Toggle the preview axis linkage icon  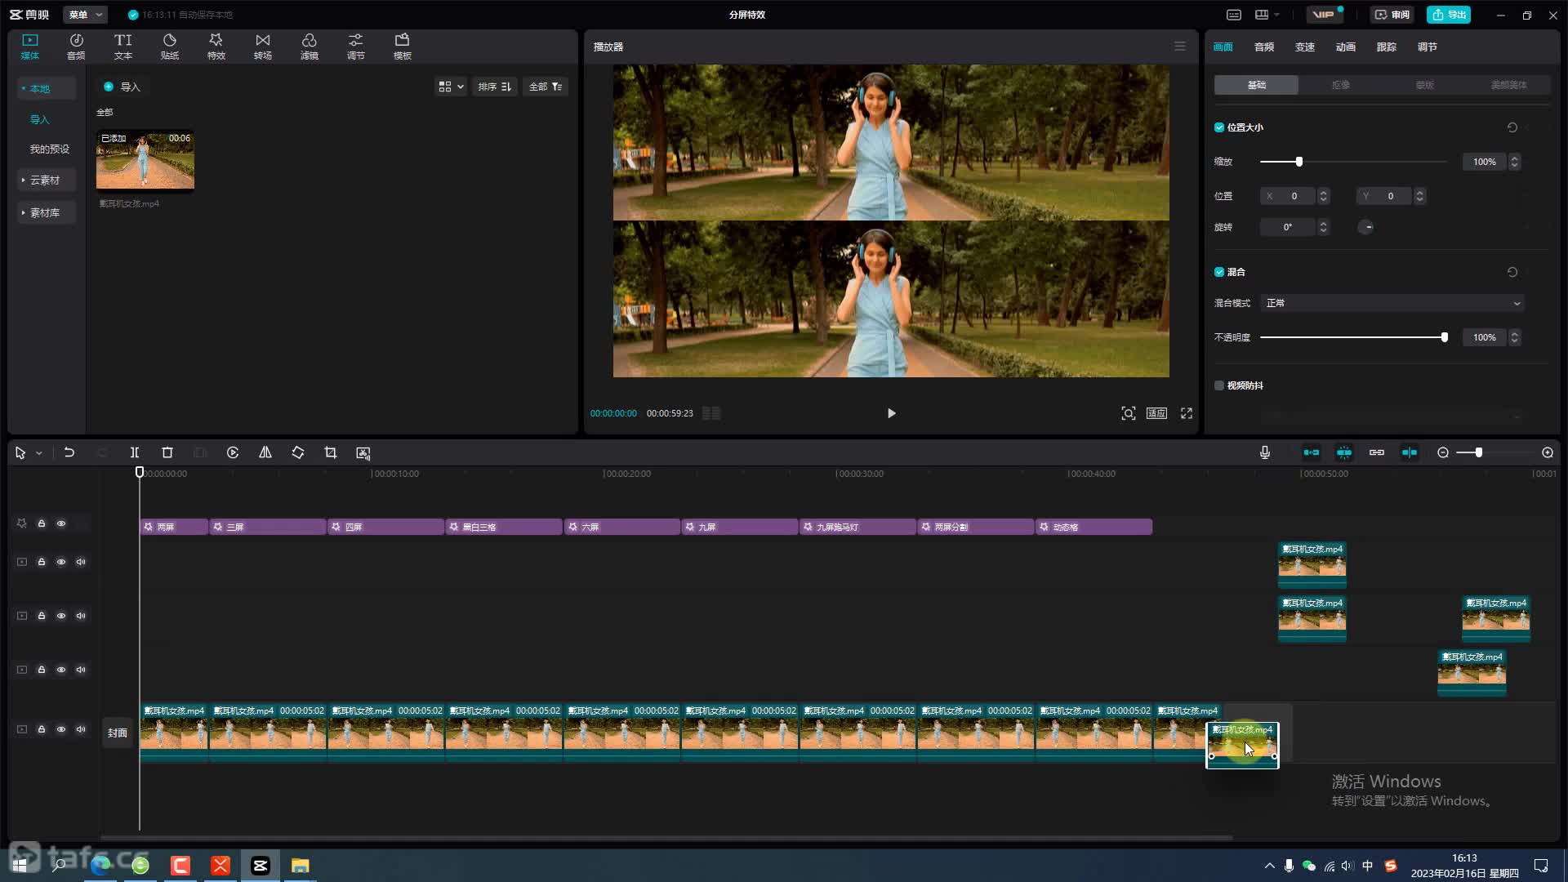point(1410,452)
